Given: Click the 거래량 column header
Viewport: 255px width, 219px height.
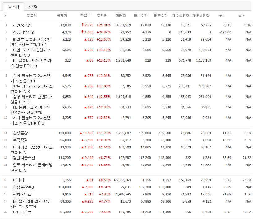Looking at the screenshot, I should (121, 16).
